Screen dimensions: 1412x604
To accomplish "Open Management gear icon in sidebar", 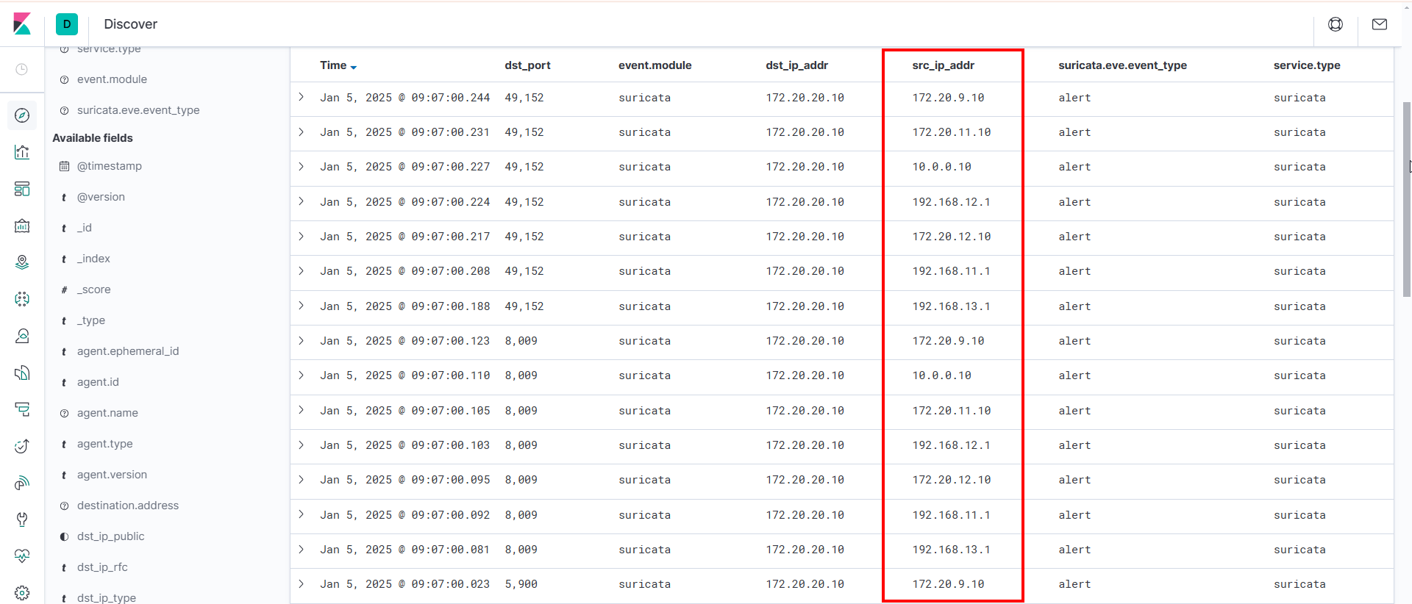I will (x=22, y=592).
